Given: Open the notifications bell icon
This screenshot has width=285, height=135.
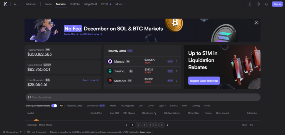Looking at the screenshot, I should [266, 4].
